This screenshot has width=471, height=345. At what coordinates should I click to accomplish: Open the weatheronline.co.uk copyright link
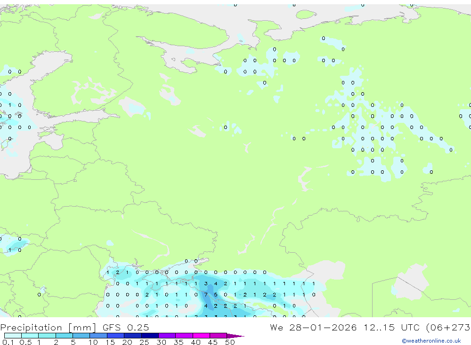(x=431, y=341)
